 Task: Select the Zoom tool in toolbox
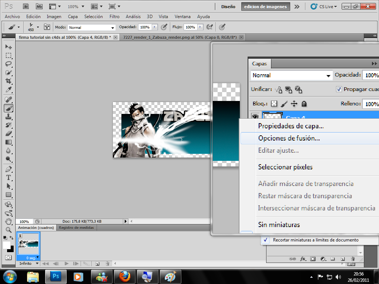(x=9, y=230)
